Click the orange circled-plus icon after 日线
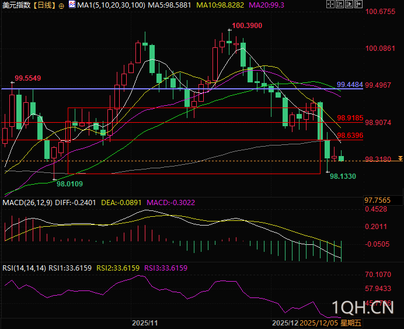Viewport: 404px width, 329px height. [61, 6]
